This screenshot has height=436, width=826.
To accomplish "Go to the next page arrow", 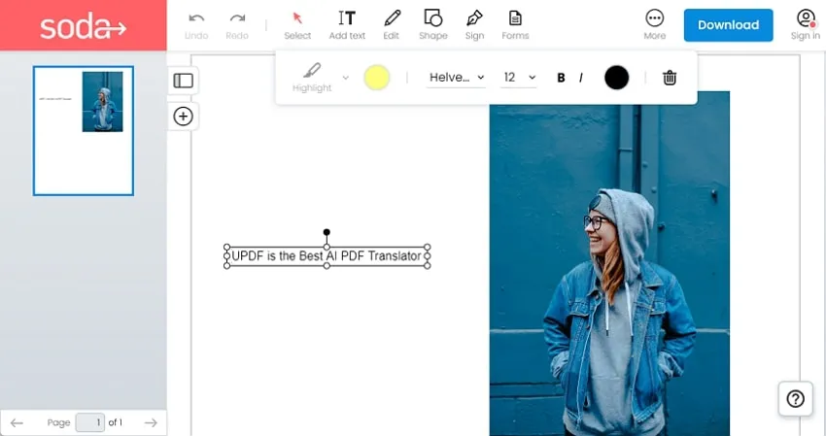I will pos(152,422).
